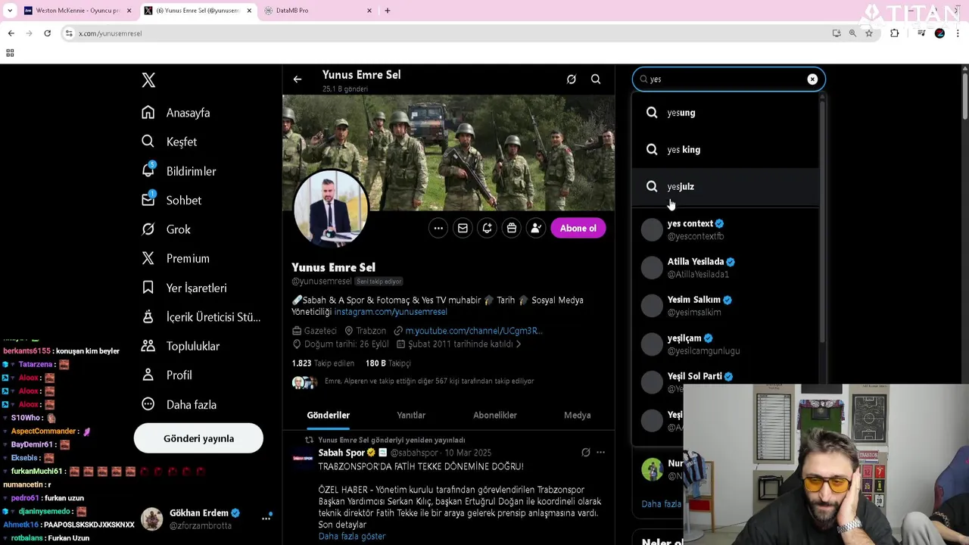Image resolution: width=969 pixels, height=545 pixels.
Task: Open Profil page
Action: [x=167, y=375]
